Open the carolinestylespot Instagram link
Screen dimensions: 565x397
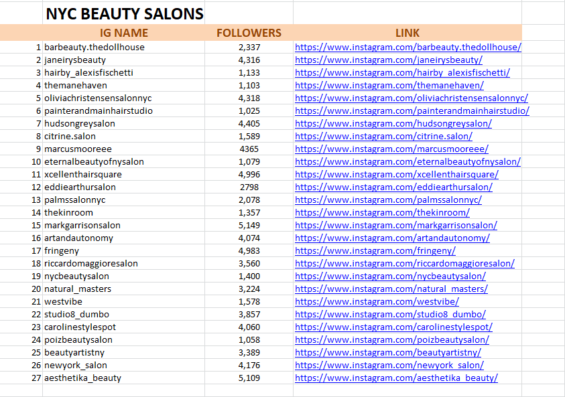[x=393, y=327]
